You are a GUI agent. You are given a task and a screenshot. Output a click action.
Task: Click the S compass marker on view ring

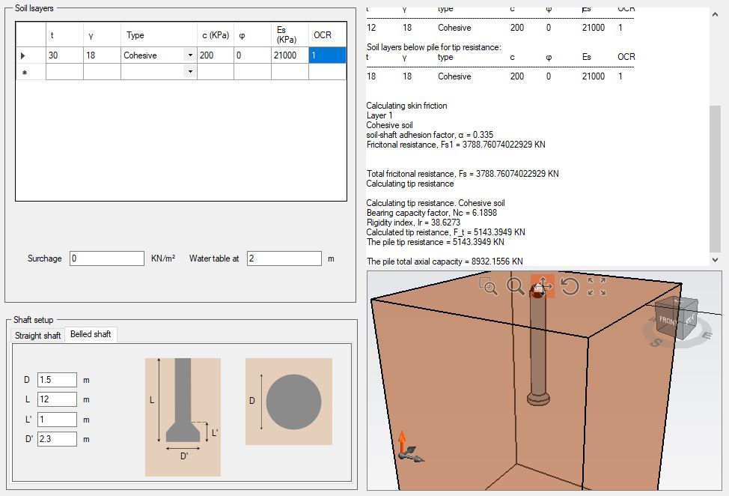pos(655,342)
